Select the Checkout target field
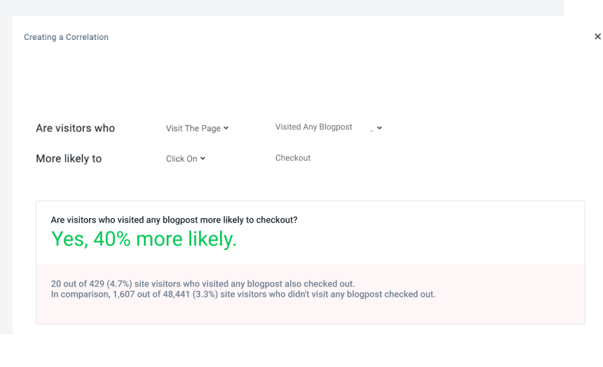Image resolution: width=603 pixels, height=367 pixels. tap(293, 158)
